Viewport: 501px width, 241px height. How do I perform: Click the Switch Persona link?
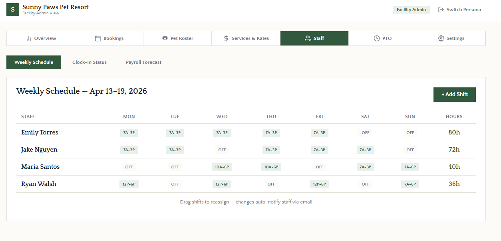459,10
